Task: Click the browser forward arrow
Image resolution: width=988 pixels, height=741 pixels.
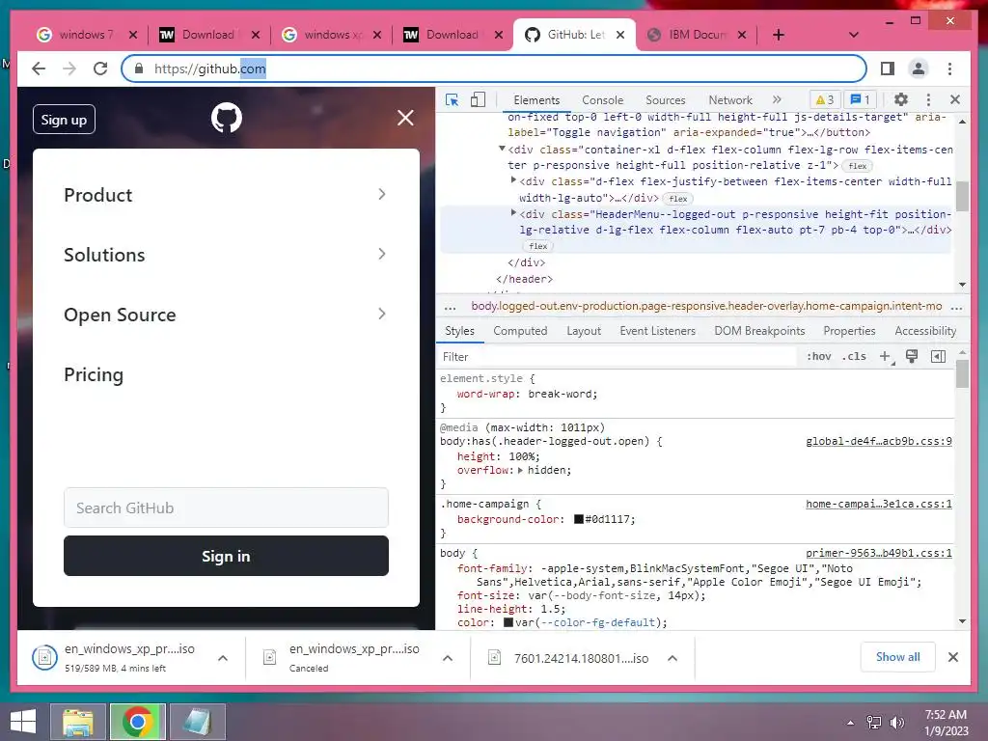Action: click(x=69, y=69)
